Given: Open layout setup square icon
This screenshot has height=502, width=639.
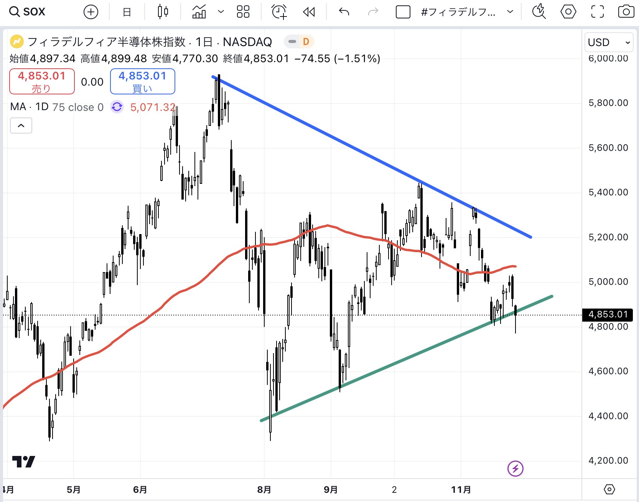Looking at the screenshot, I should [403, 12].
